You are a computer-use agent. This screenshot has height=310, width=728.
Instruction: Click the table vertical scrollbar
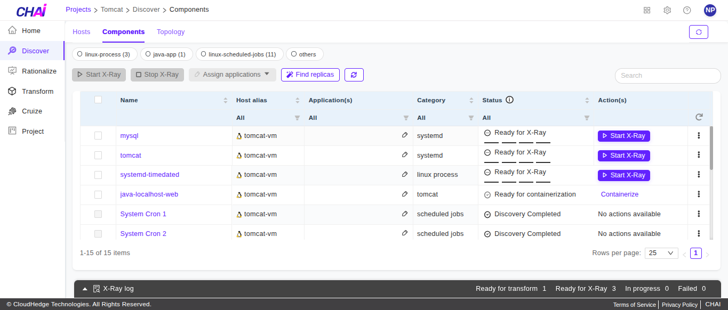[711, 148]
